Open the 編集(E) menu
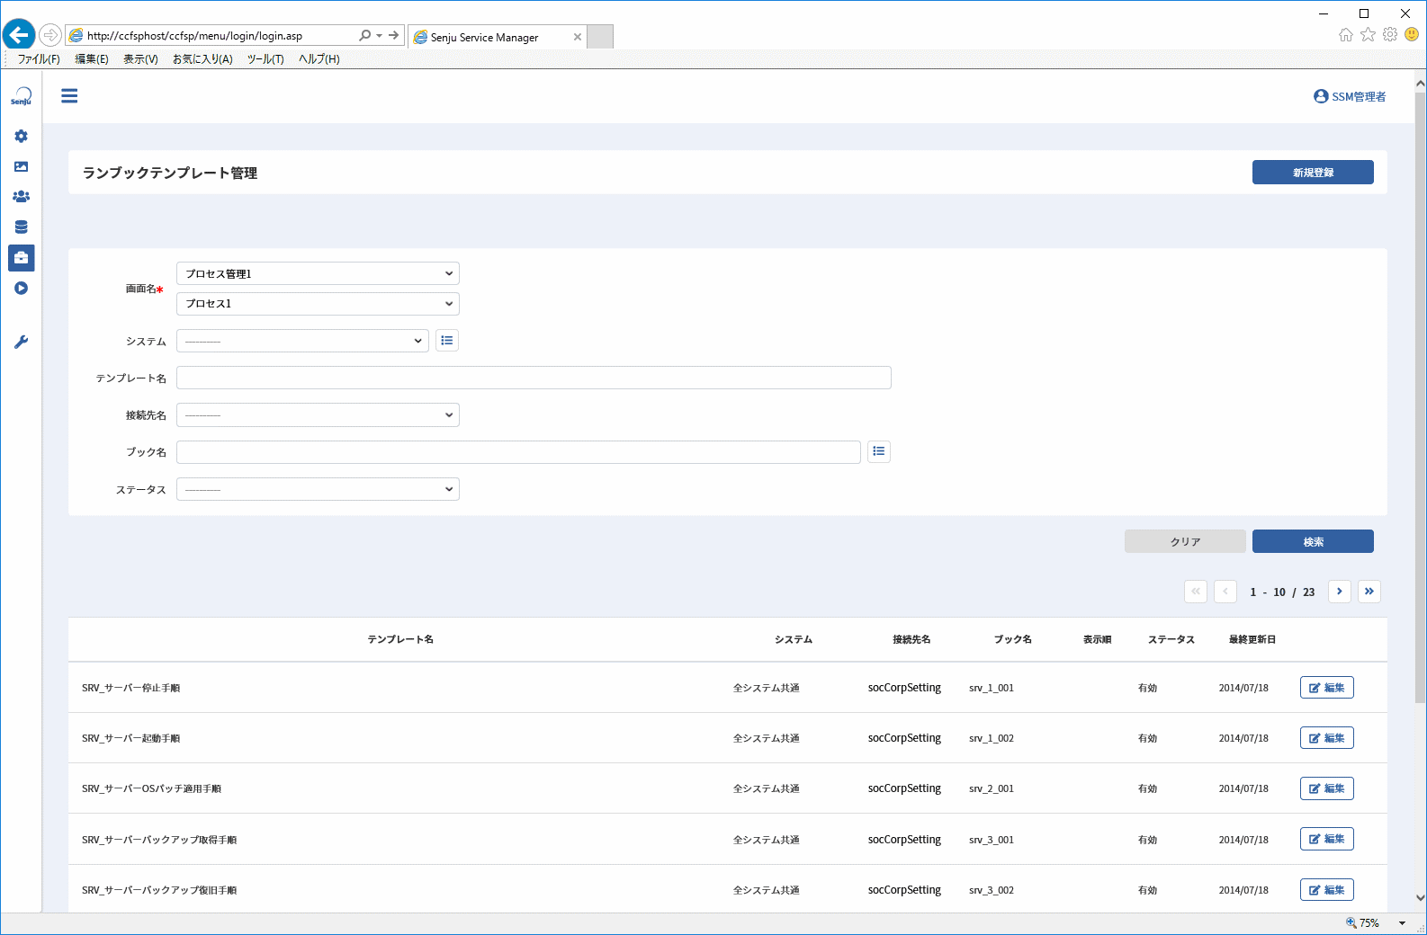This screenshot has height=935, width=1427. point(92,59)
